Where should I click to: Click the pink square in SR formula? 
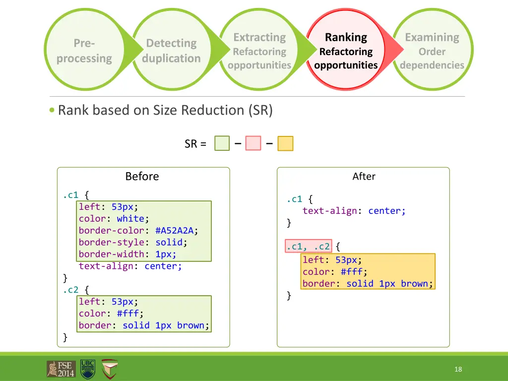[x=253, y=143]
